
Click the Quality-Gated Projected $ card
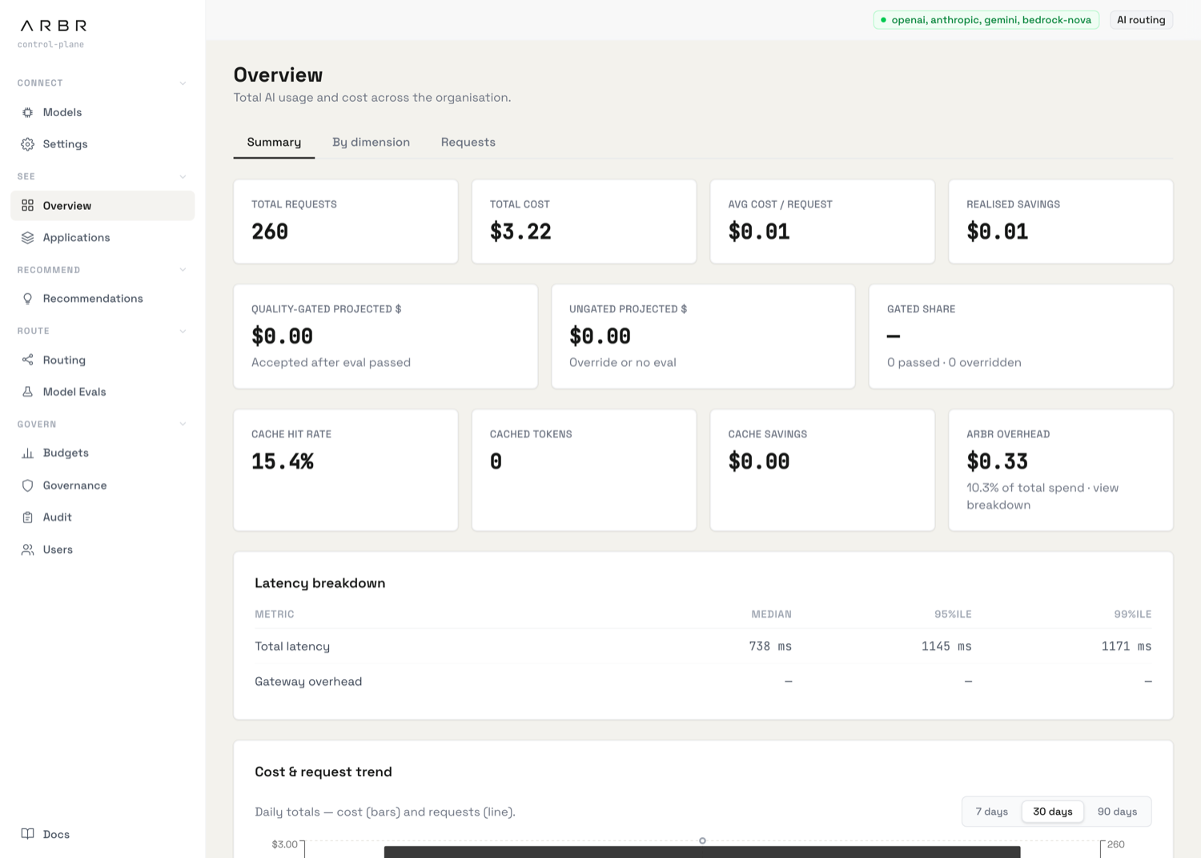[385, 336]
